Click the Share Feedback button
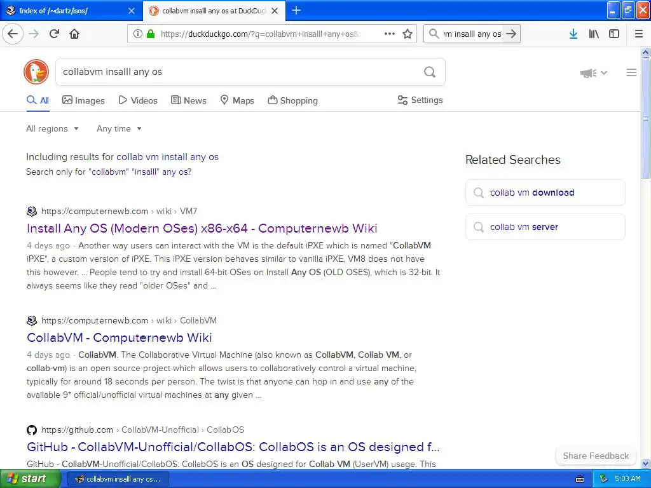 click(x=596, y=456)
